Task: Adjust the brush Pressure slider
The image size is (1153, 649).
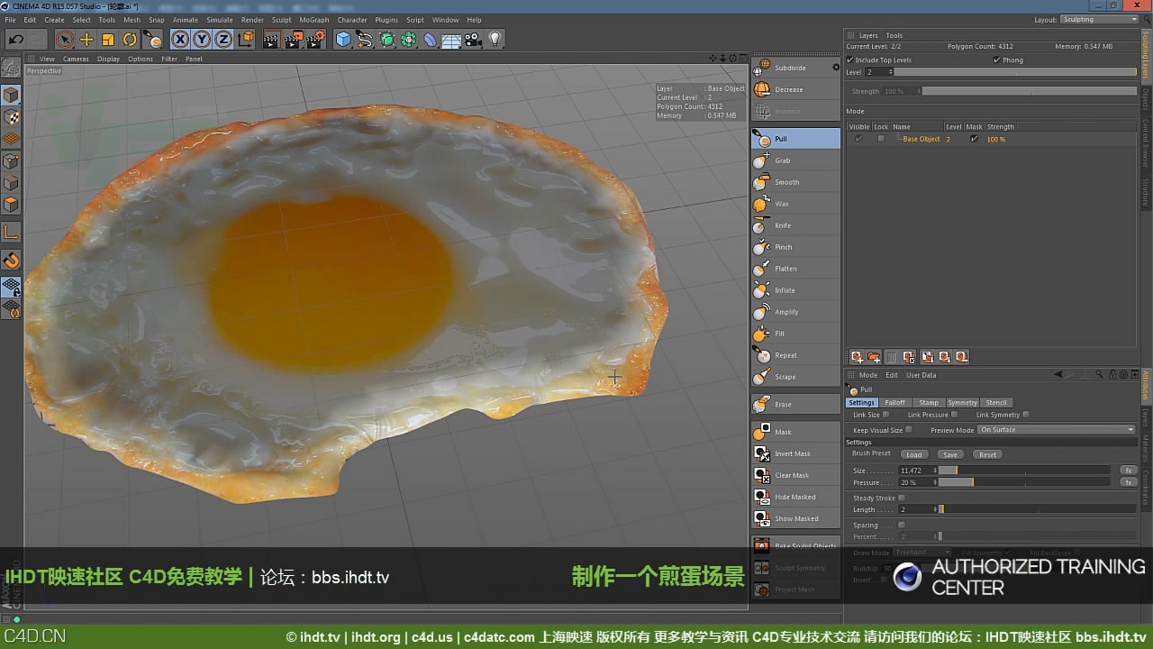Action: [1025, 482]
